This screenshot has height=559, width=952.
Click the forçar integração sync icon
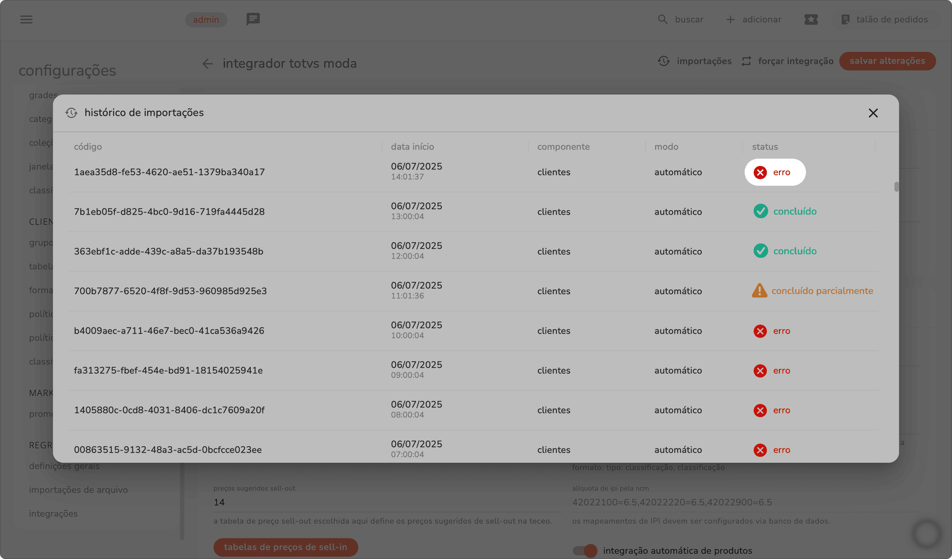coord(746,61)
